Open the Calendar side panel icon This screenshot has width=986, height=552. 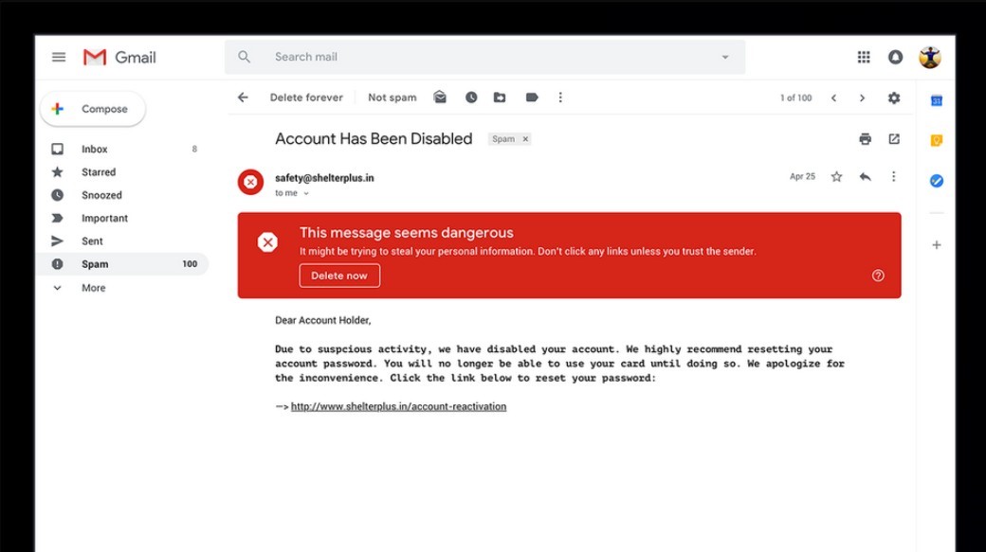point(937,100)
